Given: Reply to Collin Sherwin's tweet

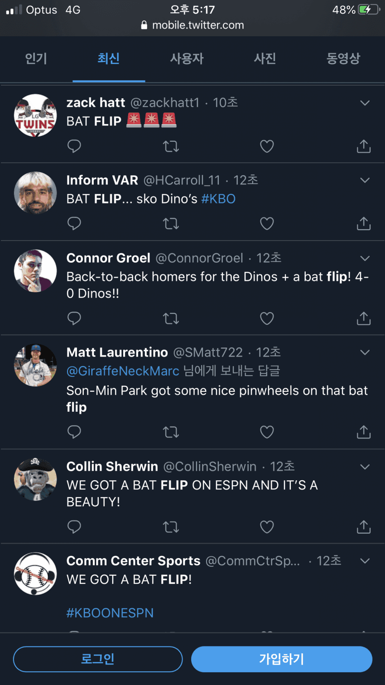Looking at the screenshot, I should (74, 527).
